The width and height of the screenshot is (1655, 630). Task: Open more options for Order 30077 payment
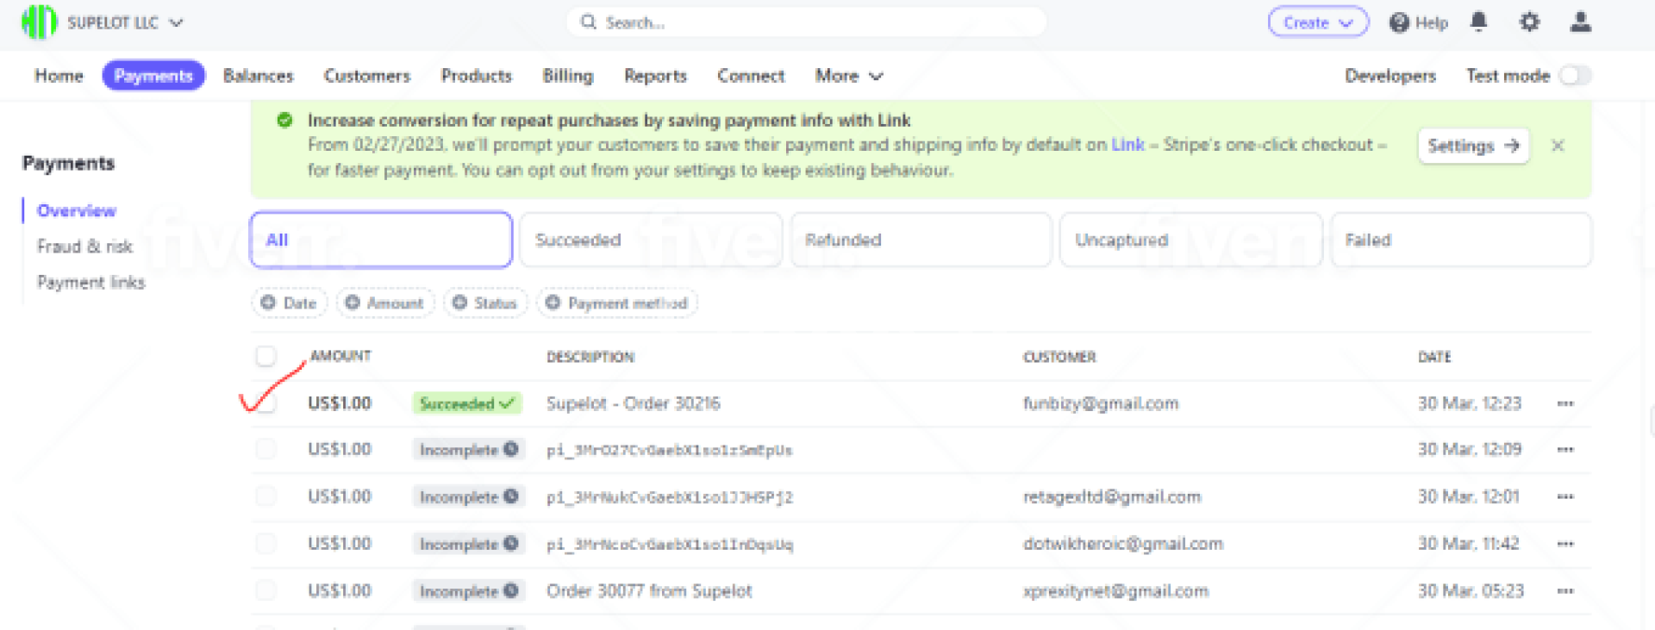[x=1565, y=591]
